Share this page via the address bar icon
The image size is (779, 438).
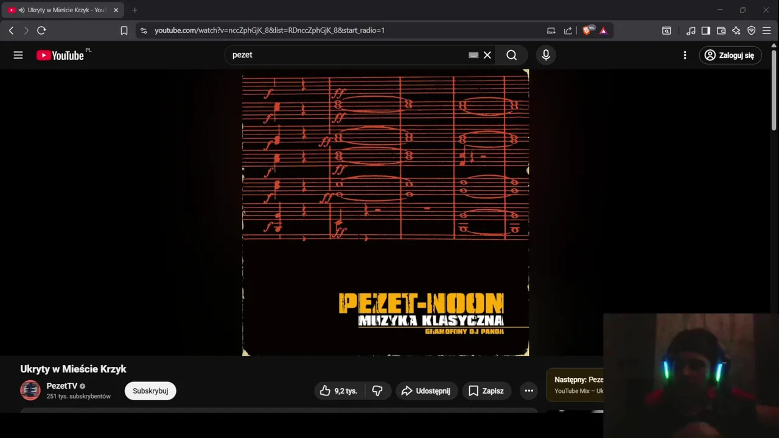[x=568, y=30]
